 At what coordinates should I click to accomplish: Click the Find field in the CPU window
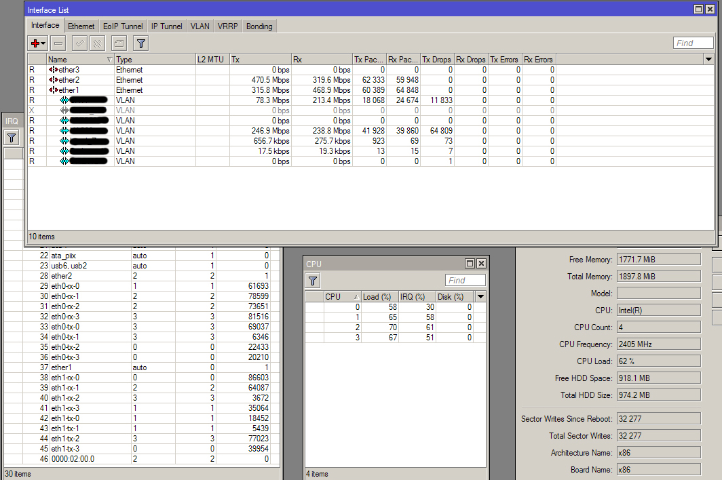pos(465,281)
